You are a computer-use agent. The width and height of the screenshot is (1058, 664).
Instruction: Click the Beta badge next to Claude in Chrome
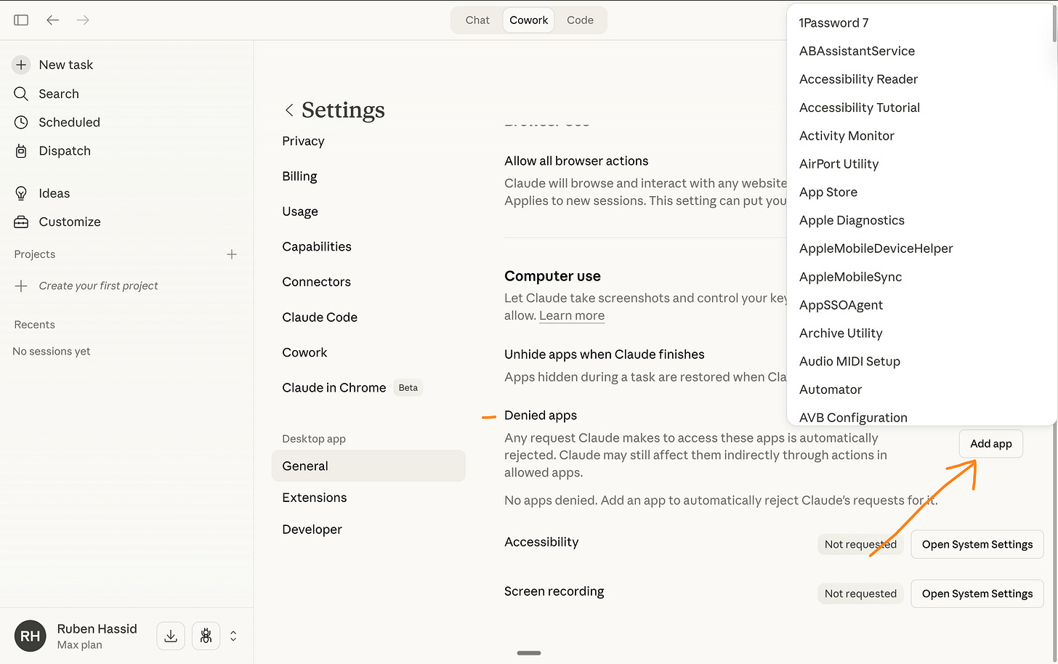pos(408,388)
